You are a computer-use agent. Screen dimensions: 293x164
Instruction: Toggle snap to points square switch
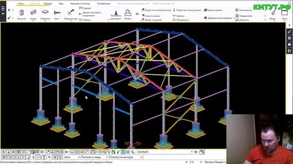tap(9, 157)
